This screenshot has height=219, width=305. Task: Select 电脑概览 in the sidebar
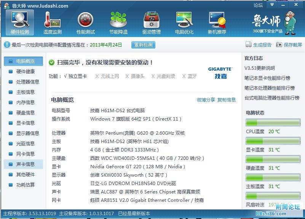click(x=23, y=61)
